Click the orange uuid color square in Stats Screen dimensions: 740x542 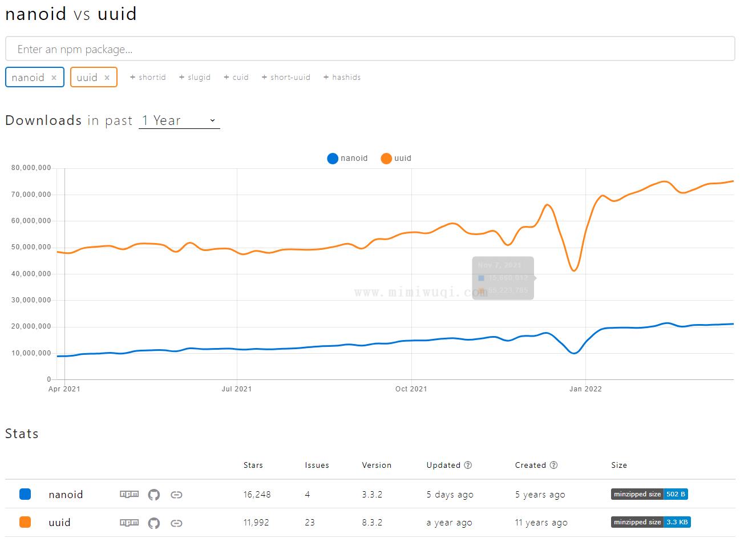[x=25, y=522]
